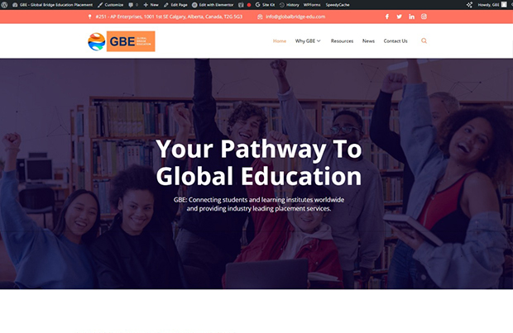This screenshot has height=333, width=513.
Task: Open the News page link
Action: 368,40
